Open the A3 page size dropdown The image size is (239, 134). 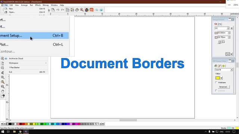pos(228,28)
